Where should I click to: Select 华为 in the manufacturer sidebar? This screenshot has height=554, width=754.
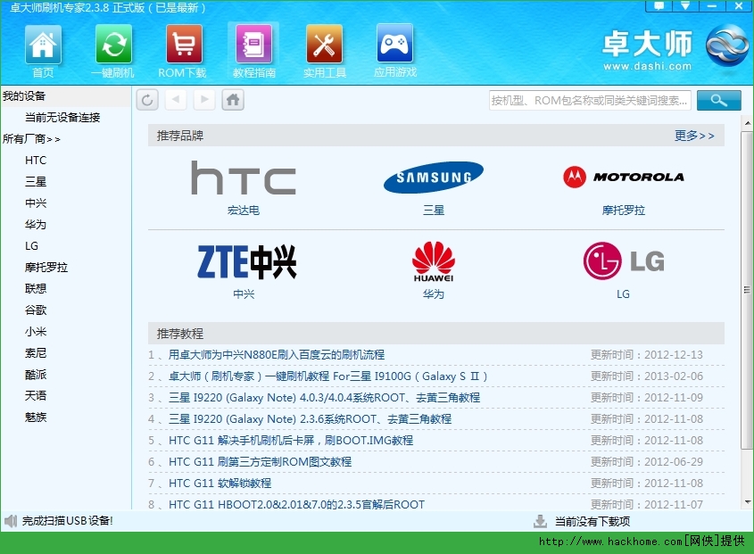point(36,225)
